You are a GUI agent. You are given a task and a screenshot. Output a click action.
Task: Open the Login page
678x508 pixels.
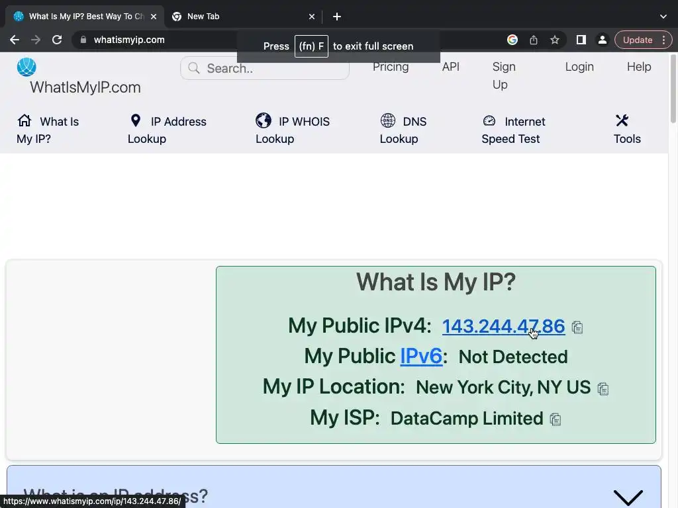pos(579,67)
